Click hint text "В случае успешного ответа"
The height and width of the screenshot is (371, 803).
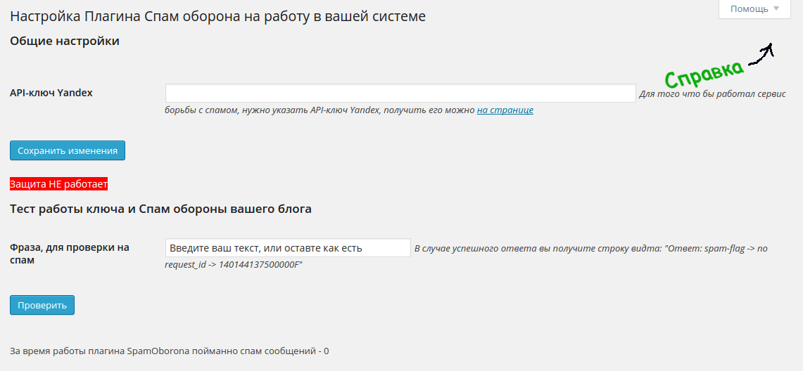coord(591,249)
